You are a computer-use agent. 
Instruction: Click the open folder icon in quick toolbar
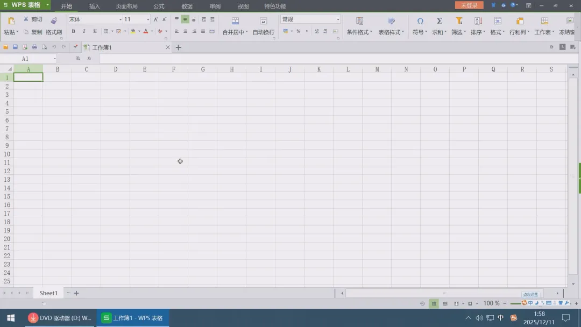click(x=5, y=47)
